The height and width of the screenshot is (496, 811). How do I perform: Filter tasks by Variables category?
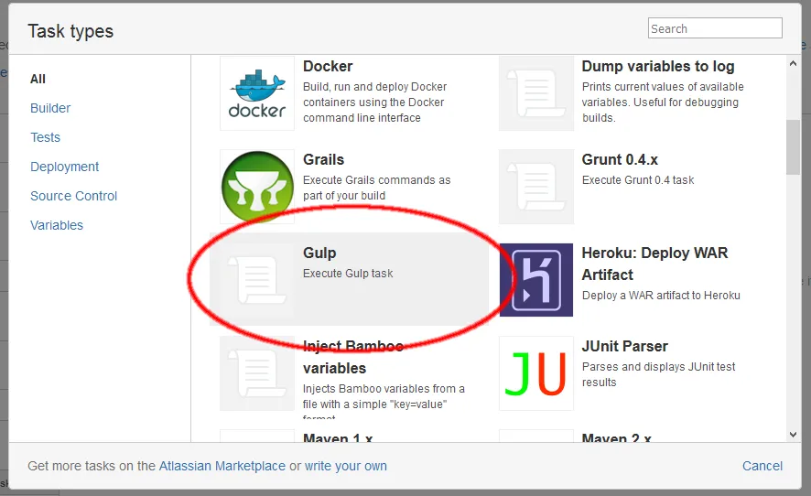57,225
